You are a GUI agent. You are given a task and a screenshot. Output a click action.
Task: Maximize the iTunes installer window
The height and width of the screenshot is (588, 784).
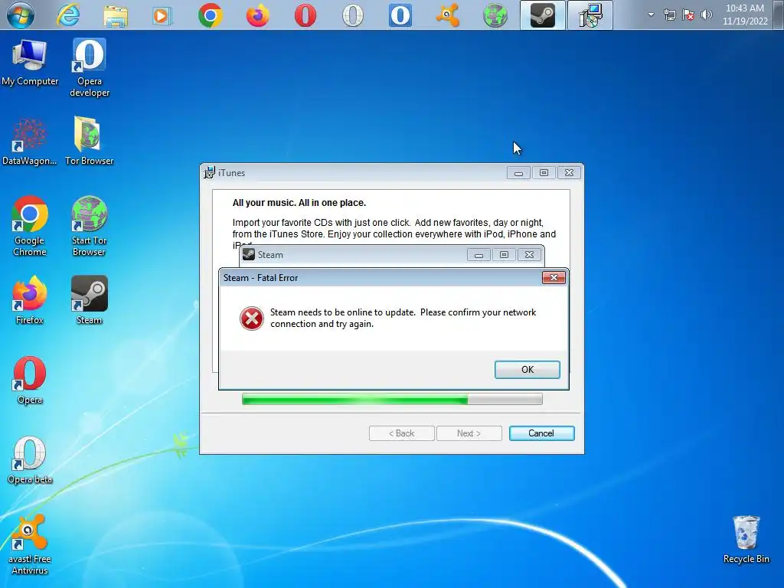click(544, 173)
